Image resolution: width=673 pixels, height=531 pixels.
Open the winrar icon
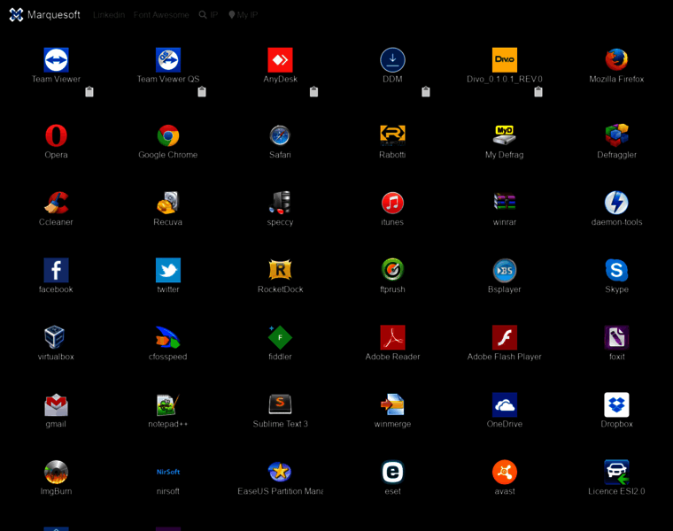pyautogui.click(x=505, y=203)
